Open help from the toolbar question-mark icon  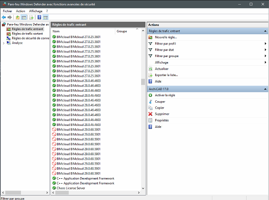[39, 17]
